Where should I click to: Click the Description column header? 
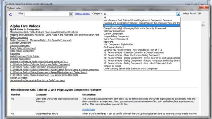89,95
